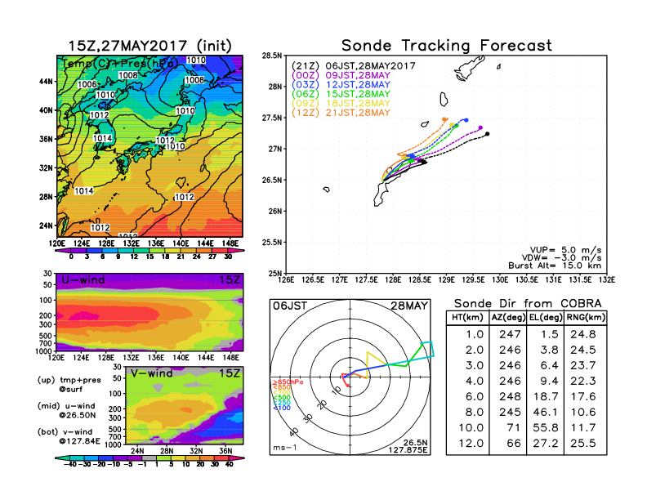This screenshot has height=500, width=647.
Task: Select the blue '(03Z) 12JST,28MAY' legend entry
Action: click(341, 85)
